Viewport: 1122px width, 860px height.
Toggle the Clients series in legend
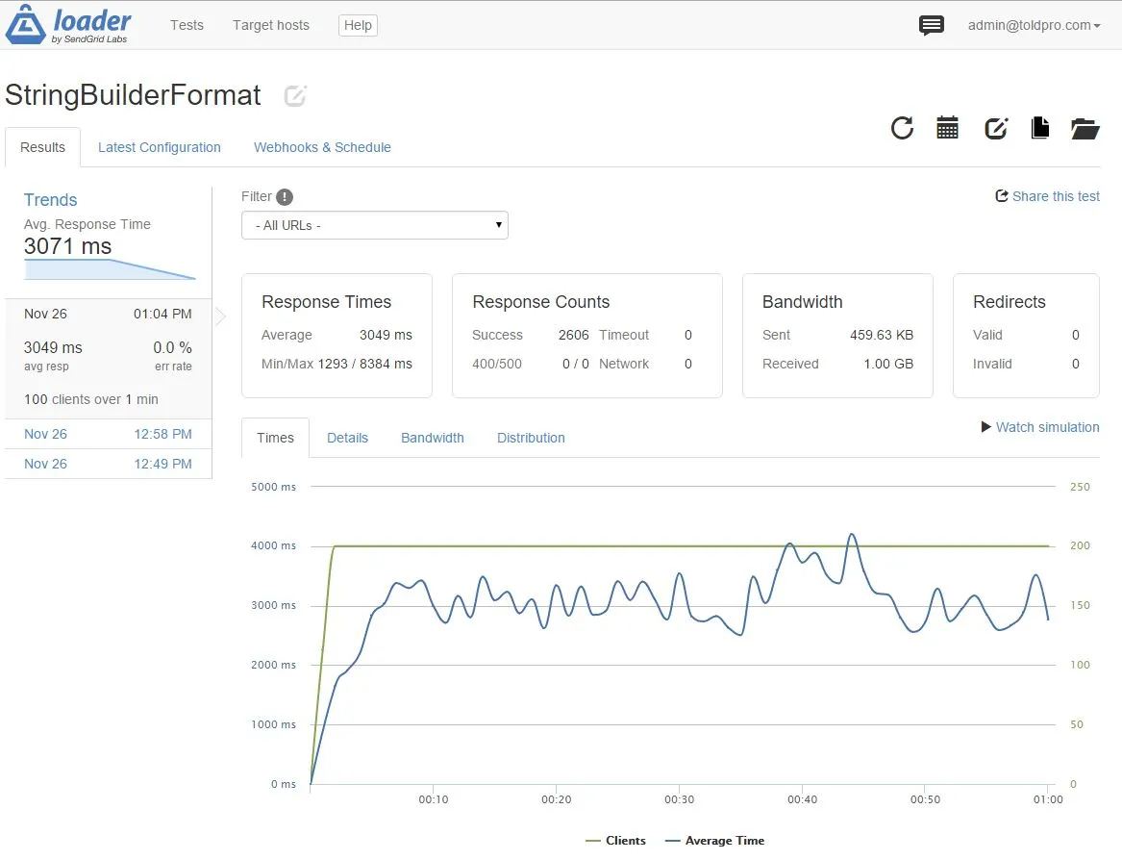616,841
